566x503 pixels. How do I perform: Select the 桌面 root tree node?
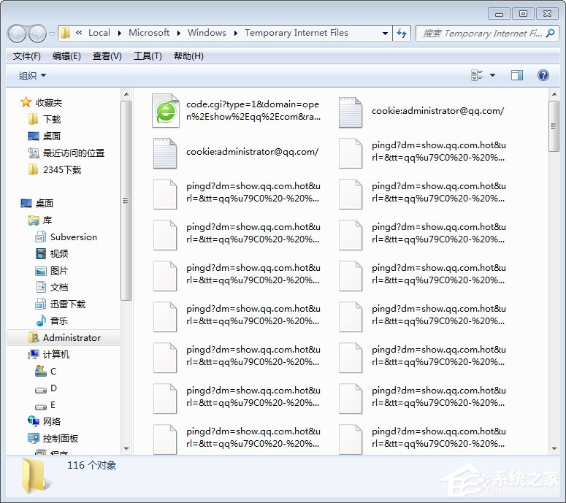point(37,203)
